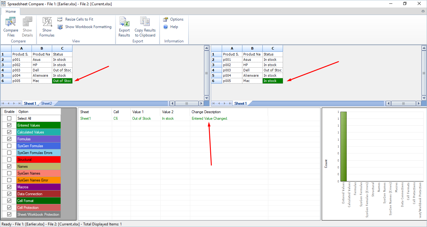The width and height of the screenshot is (427, 227).
Task: Click the Resize Cells to Fit icon
Action: (60, 19)
